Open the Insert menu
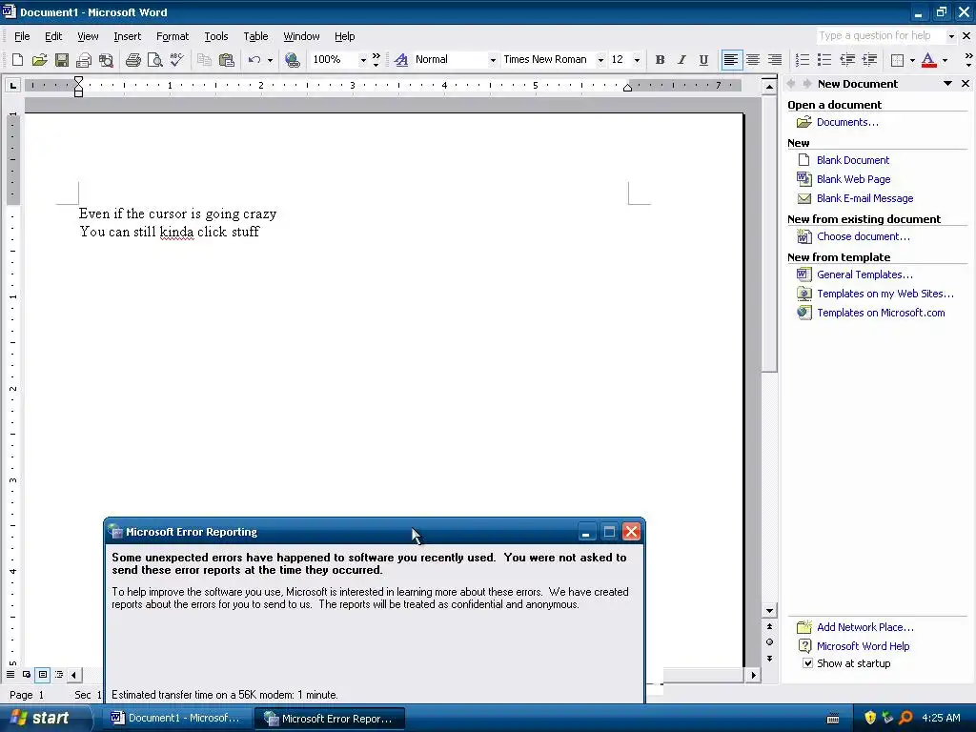 tap(127, 36)
